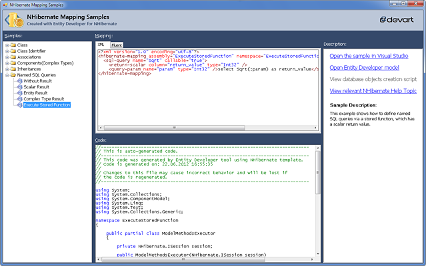Select the Scalar Result sample
The width and height of the screenshot is (426, 266).
[37, 87]
